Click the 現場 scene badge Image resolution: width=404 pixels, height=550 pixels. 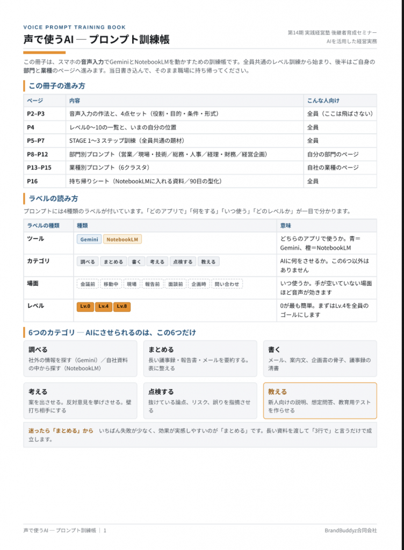(x=132, y=284)
